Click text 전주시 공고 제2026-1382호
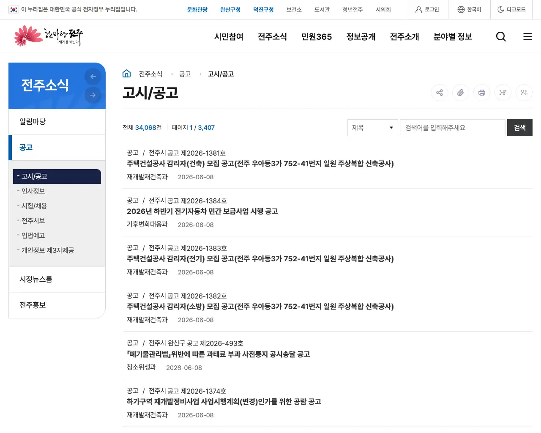Image resolution: width=541 pixels, height=433 pixels. tap(188, 296)
